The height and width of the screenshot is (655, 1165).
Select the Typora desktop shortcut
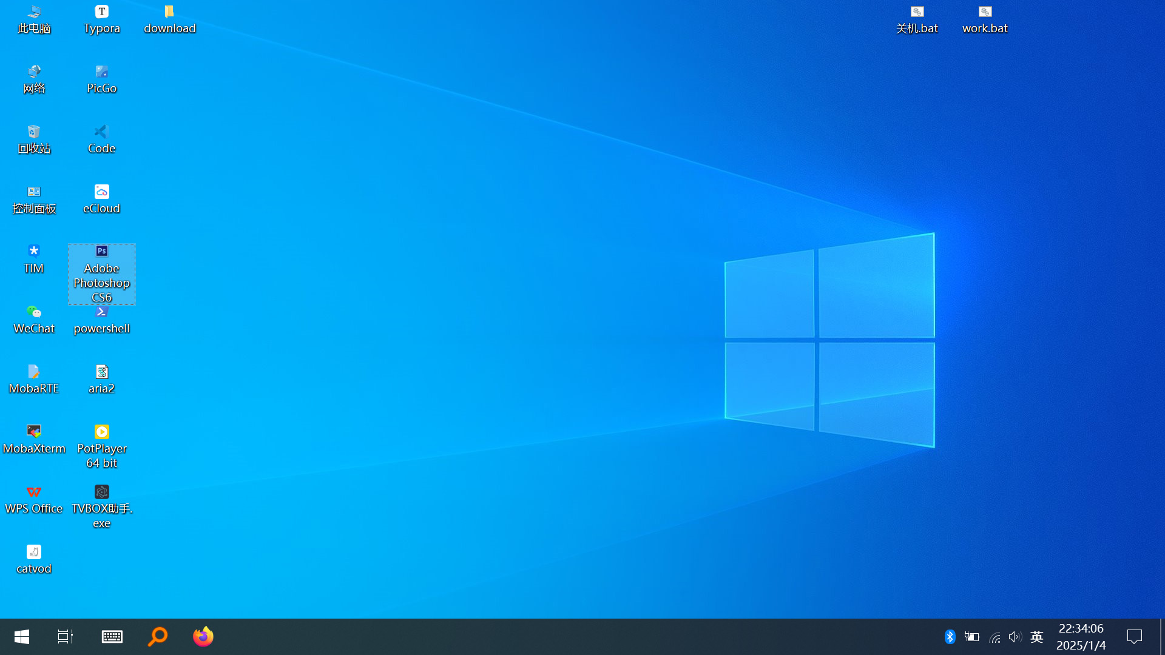click(x=102, y=19)
